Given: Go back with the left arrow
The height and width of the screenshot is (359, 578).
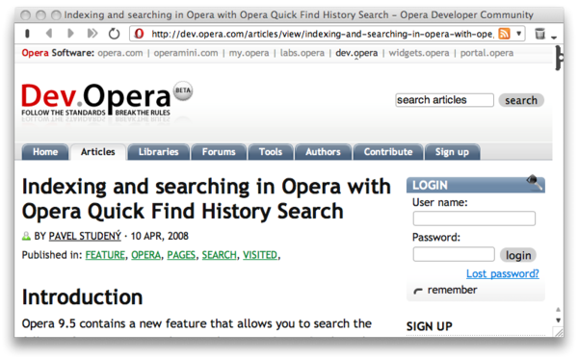Looking at the screenshot, I should 49,34.
